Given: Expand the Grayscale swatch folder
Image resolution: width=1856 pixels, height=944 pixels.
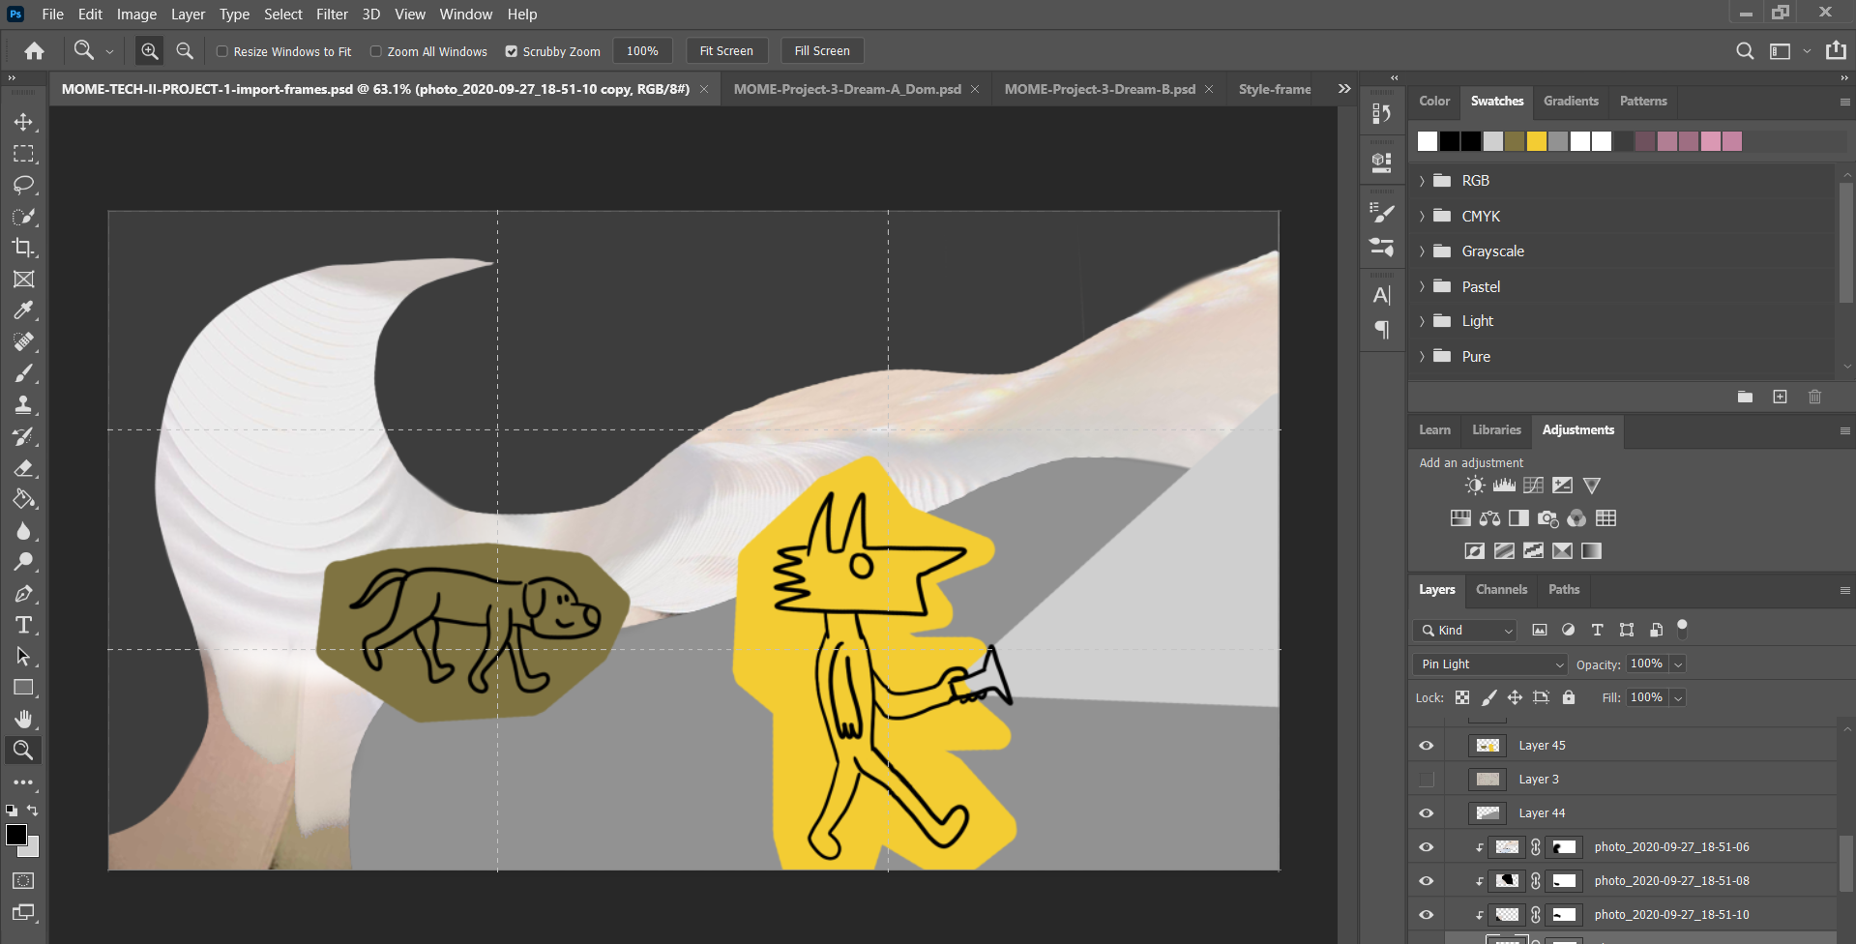Looking at the screenshot, I should [1422, 251].
